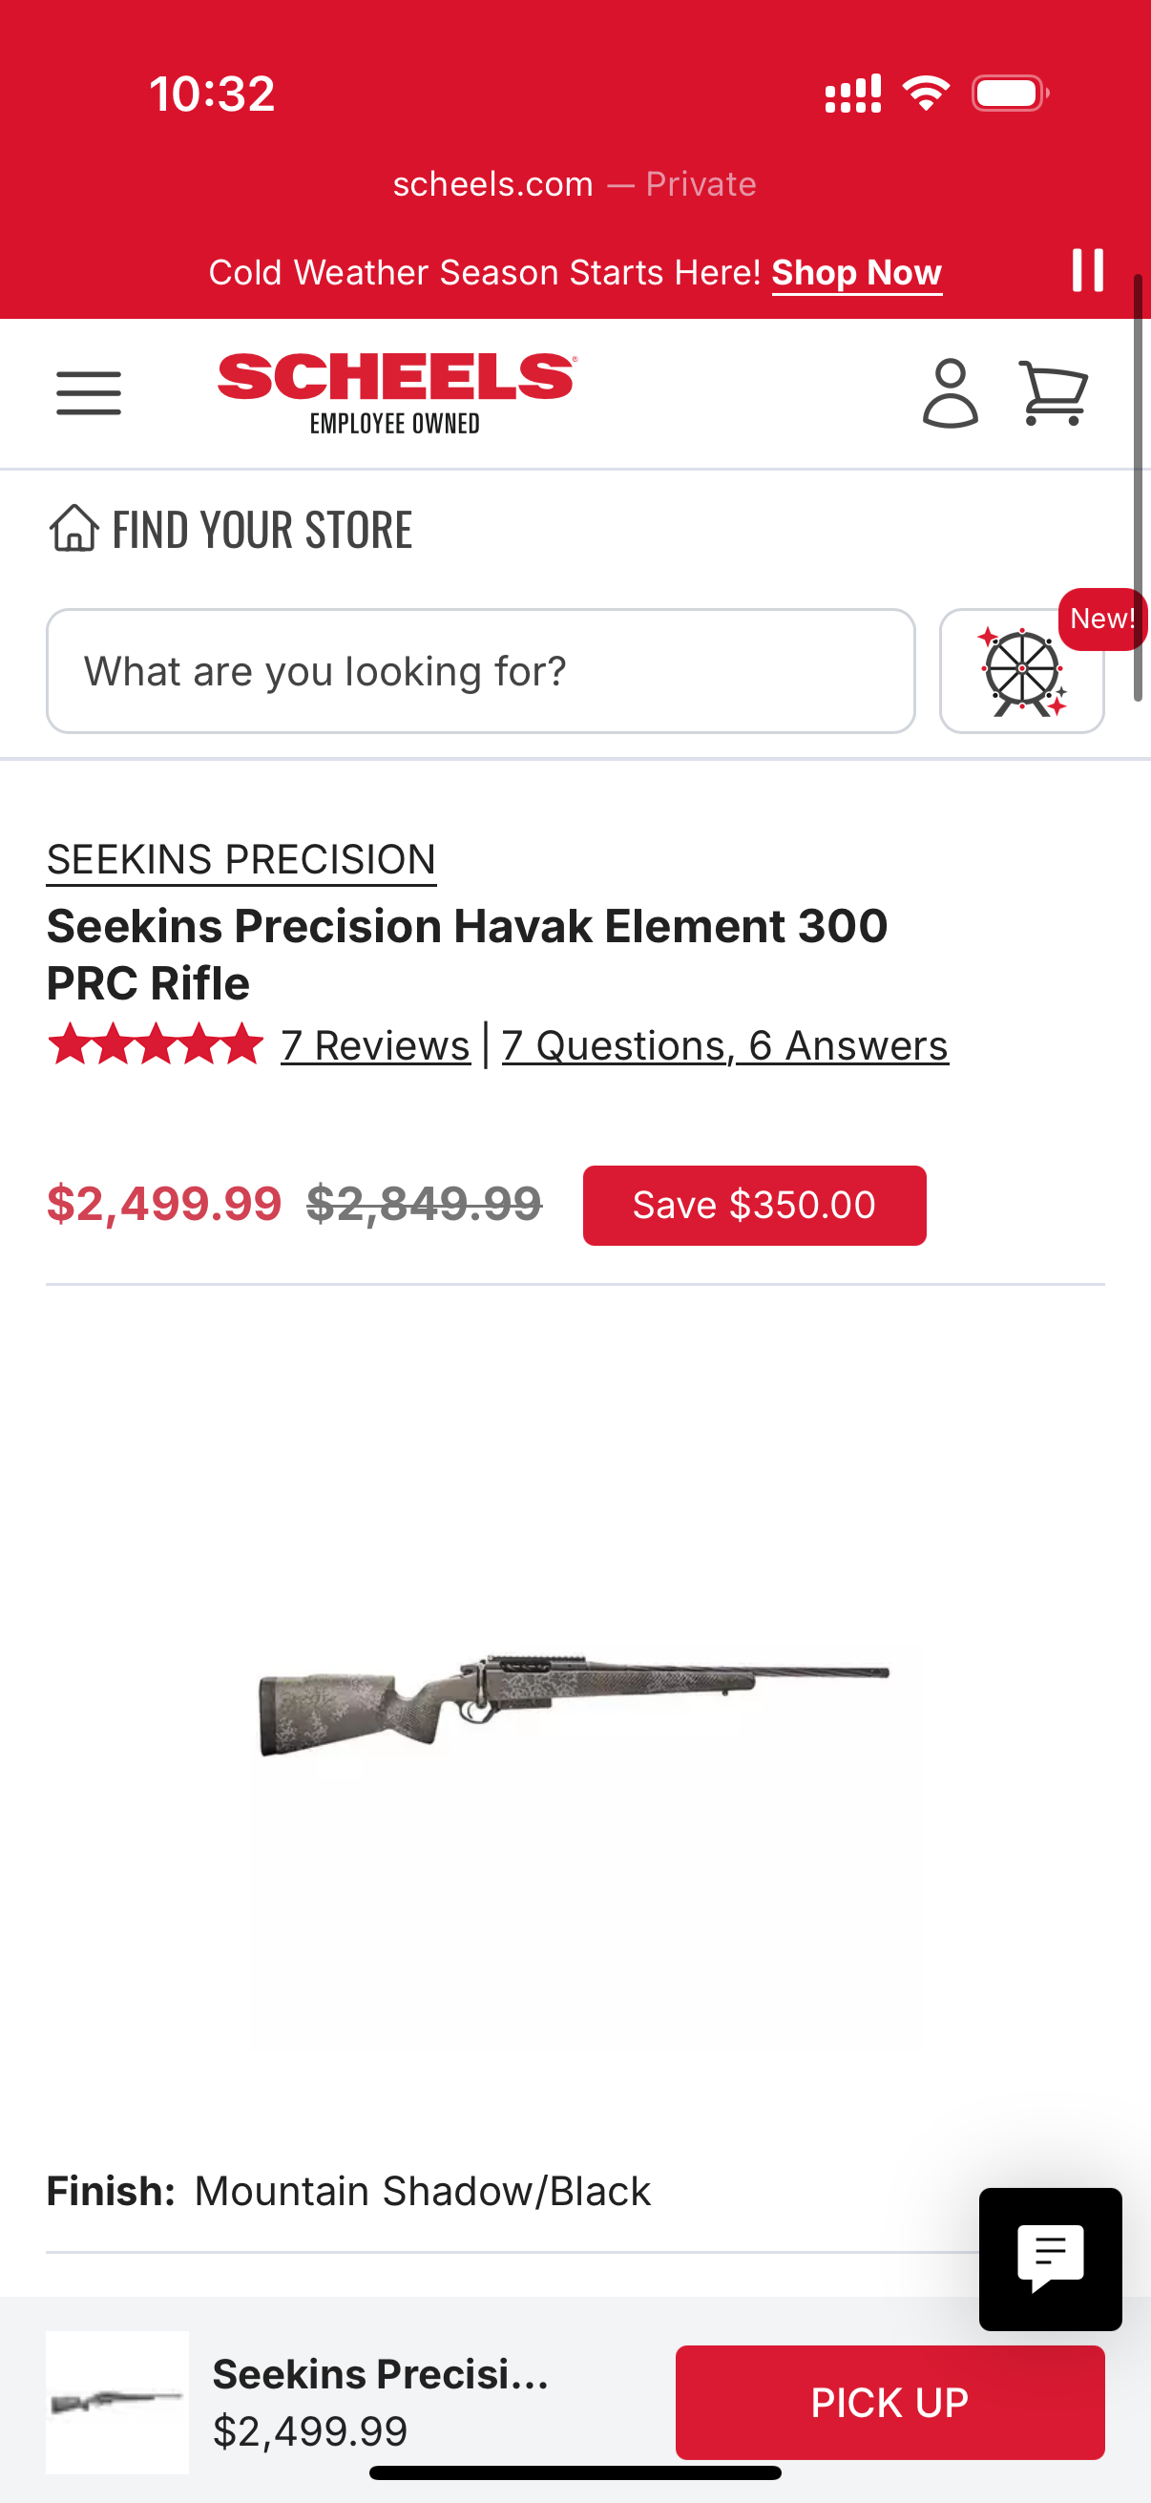Open 7 Questions, 6 Answers link
This screenshot has width=1151, height=2503.
click(x=724, y=1046)
